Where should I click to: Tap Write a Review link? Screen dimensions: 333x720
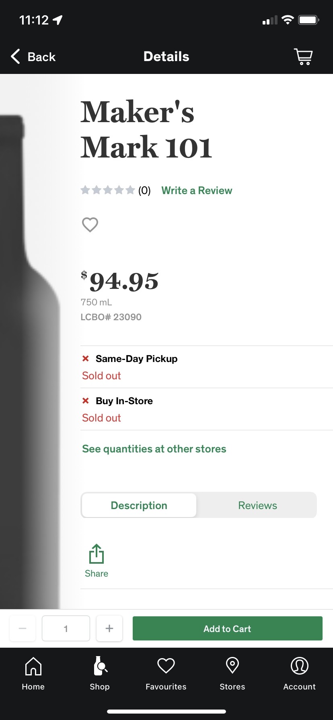[x=197, y=190]
